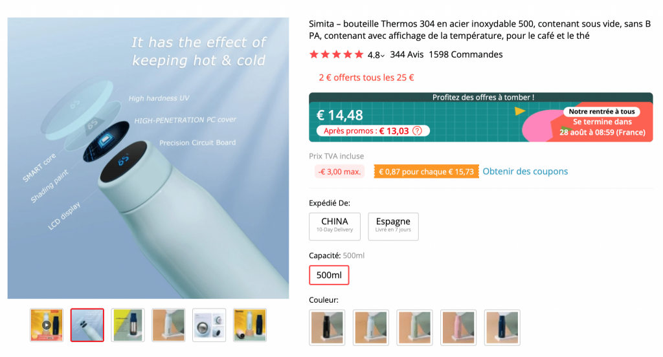
Task: Open the fifth thumbnail showing lid parts
Action: coord(209,325)
